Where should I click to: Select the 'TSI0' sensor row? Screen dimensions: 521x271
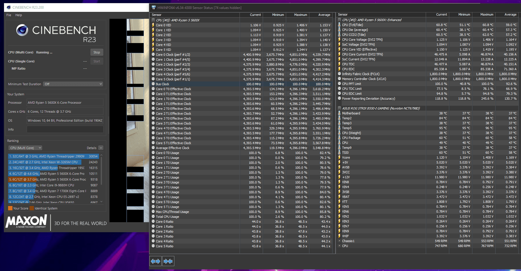(x=427, y=153)
